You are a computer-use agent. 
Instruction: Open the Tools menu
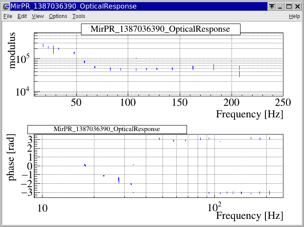click(78, 16)
